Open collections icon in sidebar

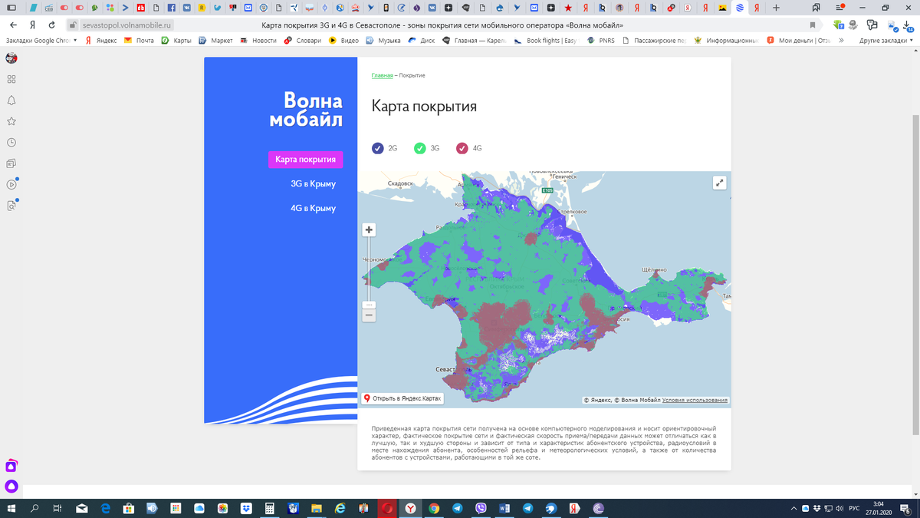coord(11,163)
